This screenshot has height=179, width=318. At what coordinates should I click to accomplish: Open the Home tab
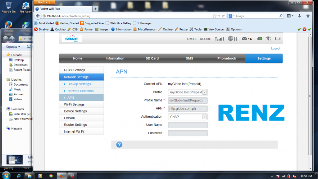(x=78, y=59)
